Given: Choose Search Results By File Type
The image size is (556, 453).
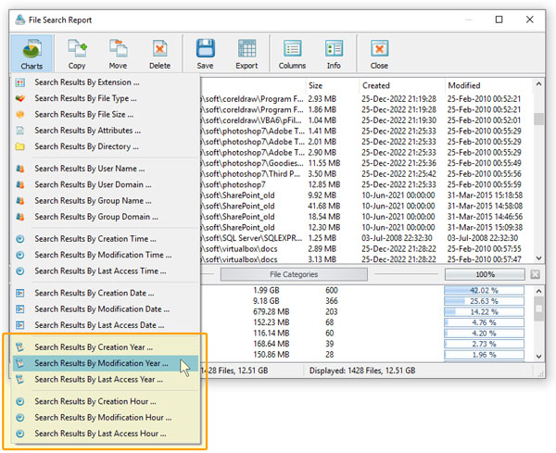Looking at the screenshot, I should 106,98.
